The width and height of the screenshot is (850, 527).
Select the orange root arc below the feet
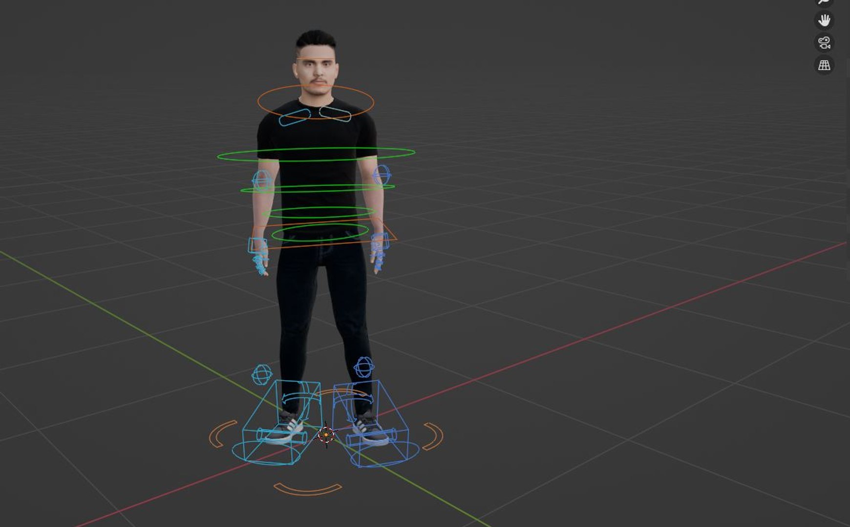[308, 489]
